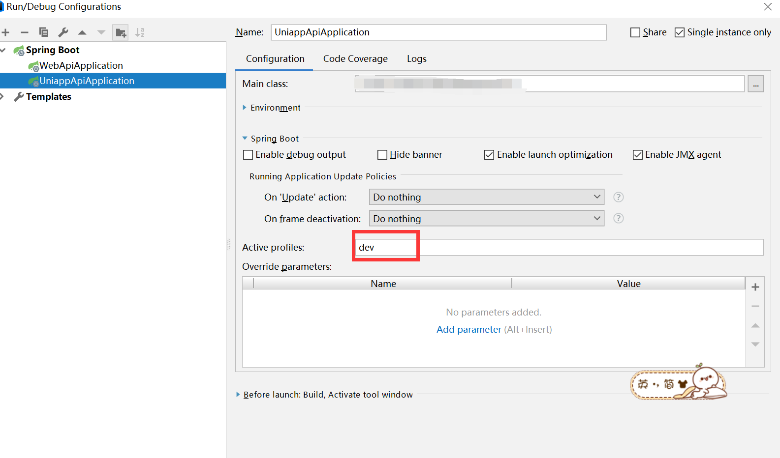Toggle the Share checkbox
Viewport: 780px width, 458px height.
point(635,32)
